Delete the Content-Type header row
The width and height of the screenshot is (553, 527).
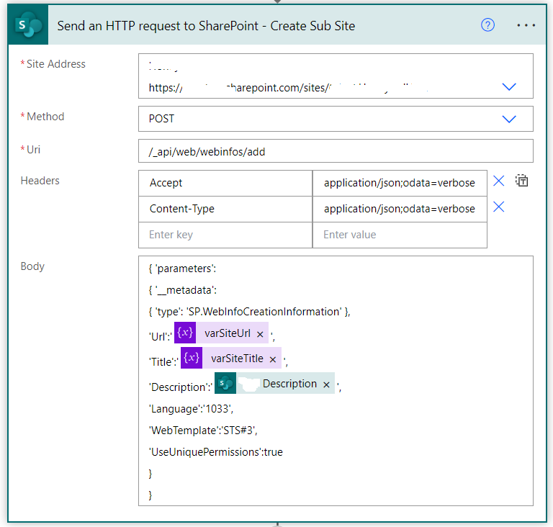pos(499,207)
